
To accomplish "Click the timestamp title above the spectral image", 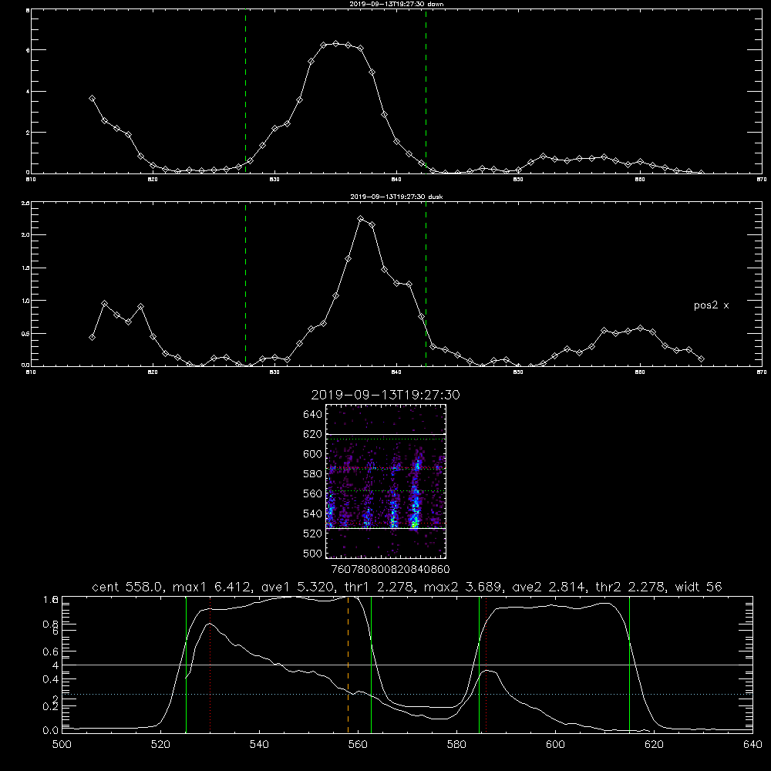I will coord(385,395).
